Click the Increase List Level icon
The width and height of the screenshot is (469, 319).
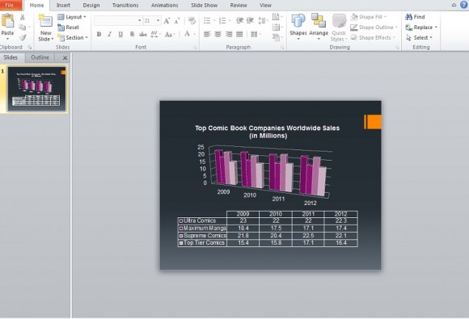250,21
